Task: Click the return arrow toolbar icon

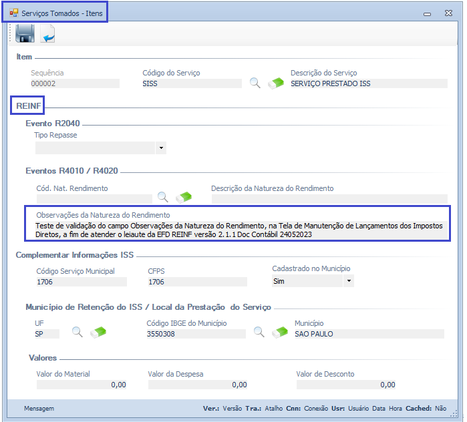Action: click(x=48, y=33)
